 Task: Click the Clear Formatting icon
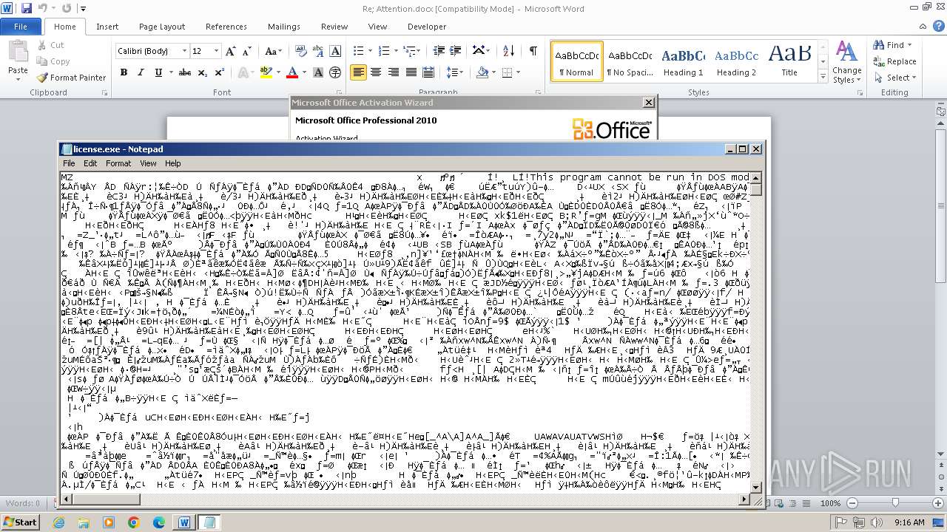(x=302, y=51)
